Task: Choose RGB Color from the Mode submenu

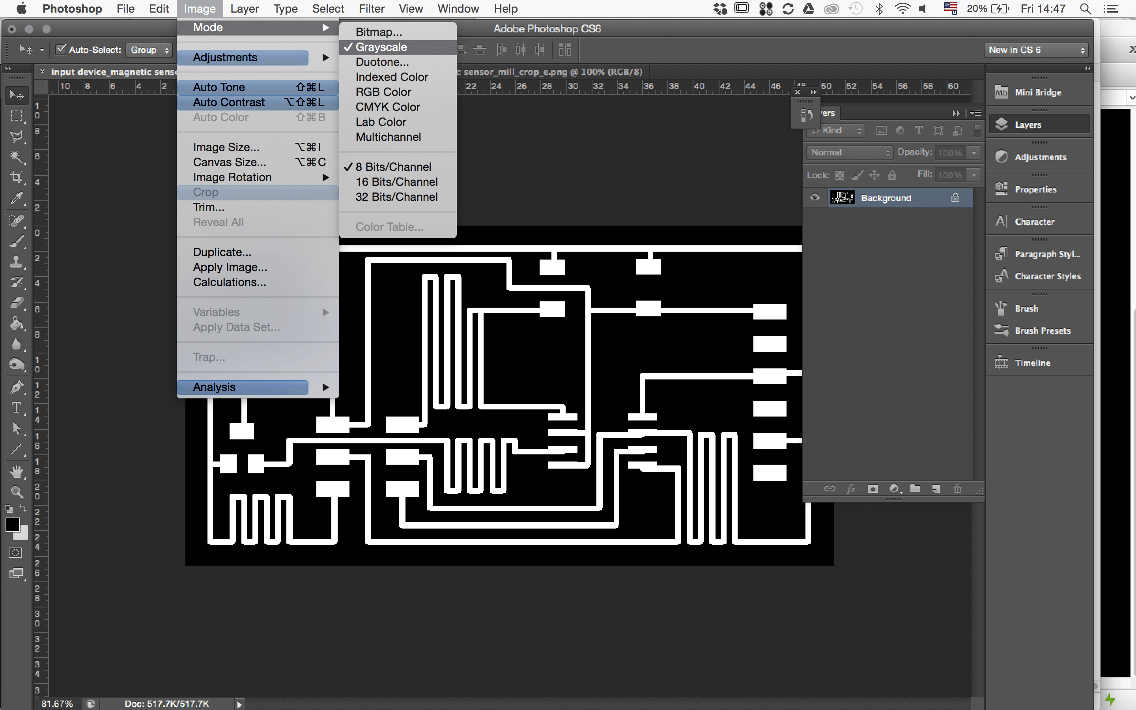Action: pyautogui.click(x=383, y=92)
